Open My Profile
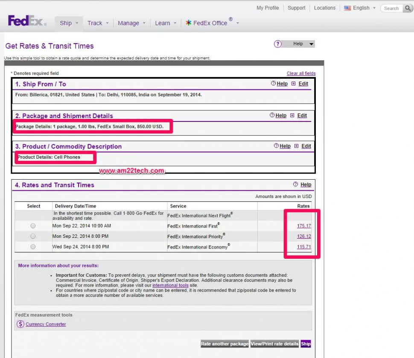The image size is (414, 358). coord(268,8)
